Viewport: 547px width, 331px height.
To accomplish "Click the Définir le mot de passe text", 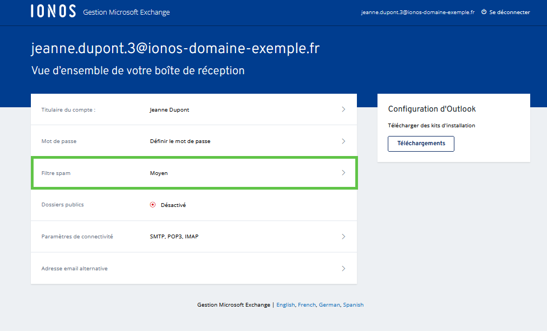I will click(x=180, y=141).
